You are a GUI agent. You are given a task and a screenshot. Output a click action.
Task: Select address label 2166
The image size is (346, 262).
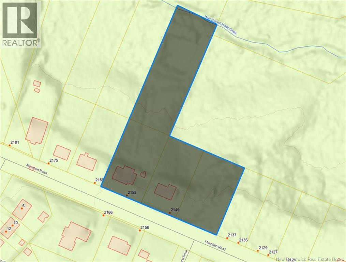tap(108, 213)
